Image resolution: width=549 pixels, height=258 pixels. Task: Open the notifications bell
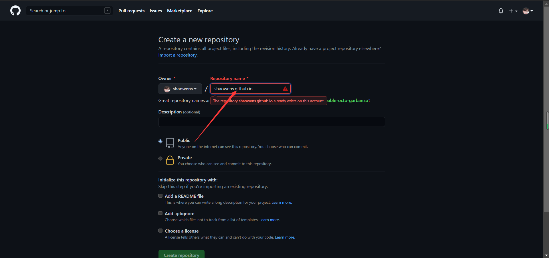pos(501,11)
